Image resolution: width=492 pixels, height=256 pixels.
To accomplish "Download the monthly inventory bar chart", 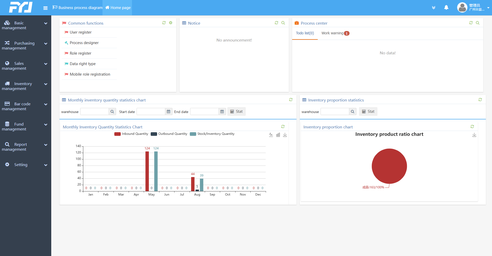I will (285, 135).
